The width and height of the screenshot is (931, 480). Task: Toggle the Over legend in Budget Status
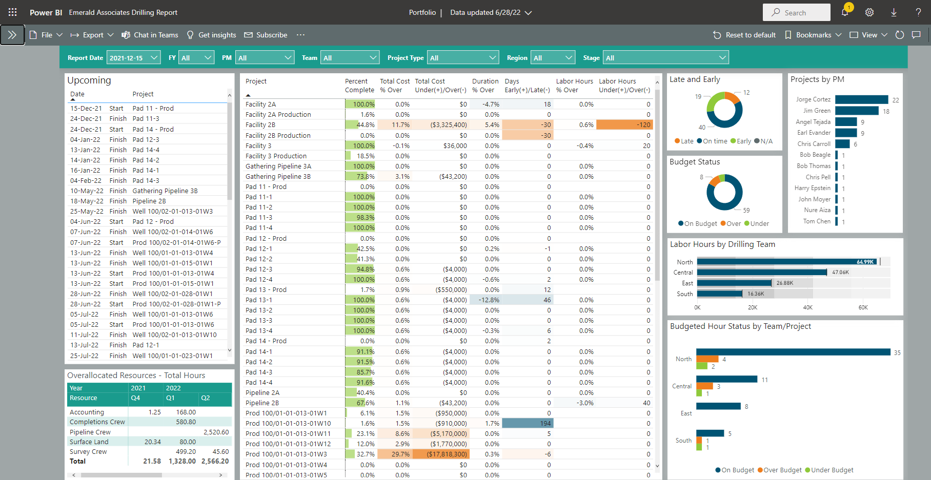731,224
